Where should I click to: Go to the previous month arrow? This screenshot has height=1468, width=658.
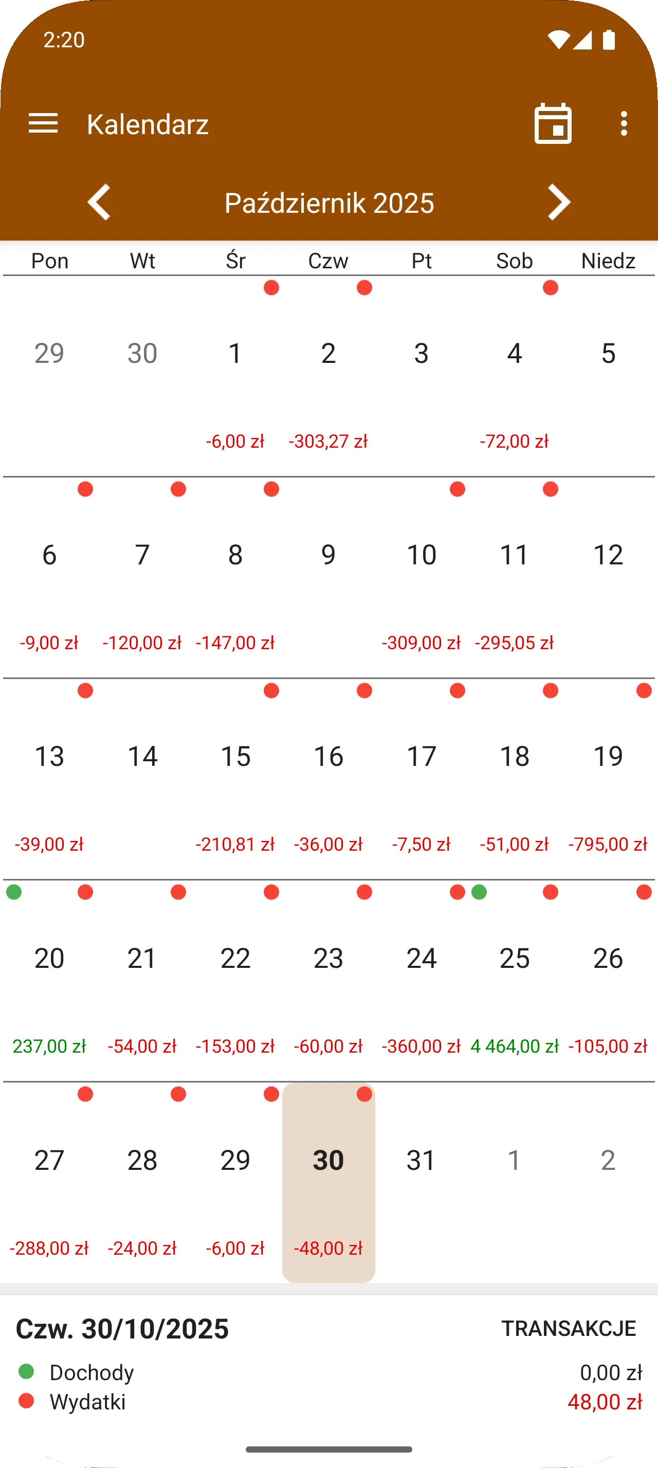point(99,203)
